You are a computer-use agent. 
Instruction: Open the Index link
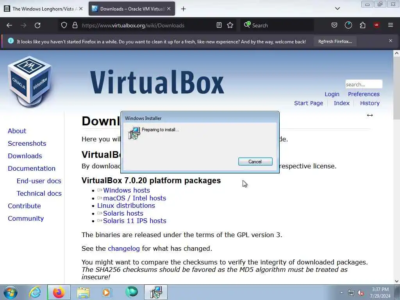(x=341, y=103)
